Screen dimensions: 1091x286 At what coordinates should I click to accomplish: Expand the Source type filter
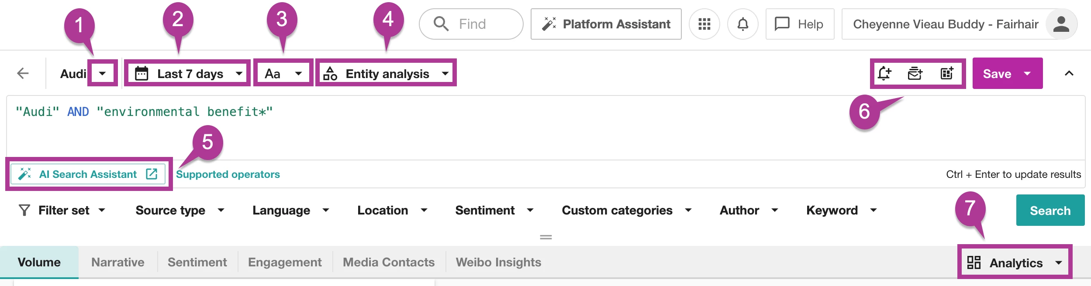pos(180,210)
